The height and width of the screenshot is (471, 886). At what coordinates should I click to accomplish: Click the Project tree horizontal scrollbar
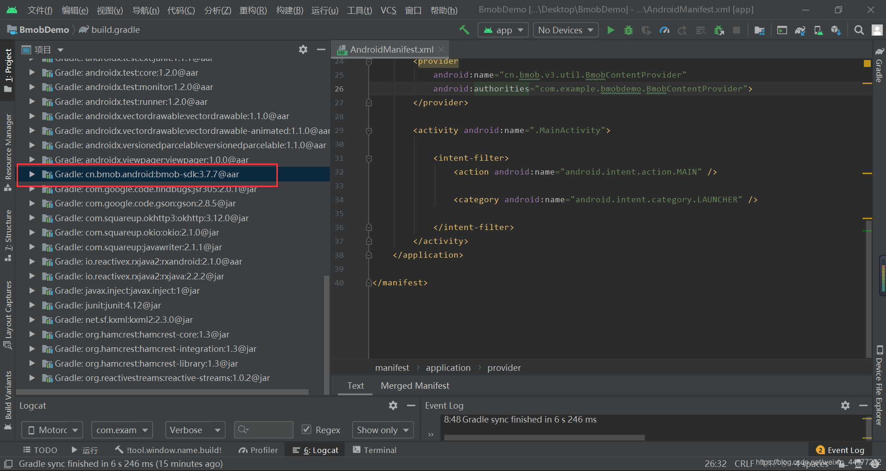[x=162, y=392]
